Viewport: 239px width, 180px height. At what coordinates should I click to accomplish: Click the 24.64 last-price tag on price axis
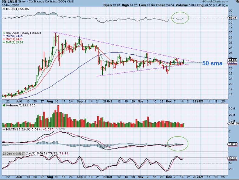pos(233,60)
